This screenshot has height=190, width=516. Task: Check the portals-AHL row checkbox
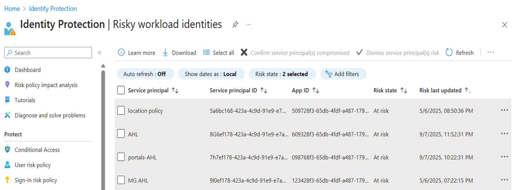[x=121, y=157]
